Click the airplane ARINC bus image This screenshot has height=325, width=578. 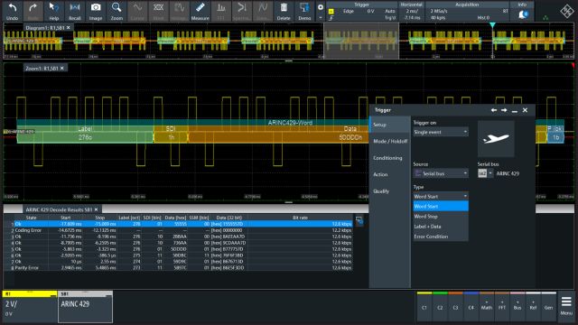point(496,139)
